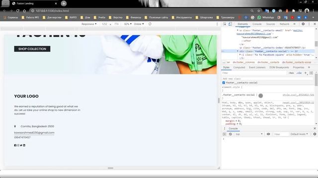Image resolution: width=318 pixels, height=178 pixels.
Task: Show more DevTools tabs with chevron
Action: click(295, 24)
